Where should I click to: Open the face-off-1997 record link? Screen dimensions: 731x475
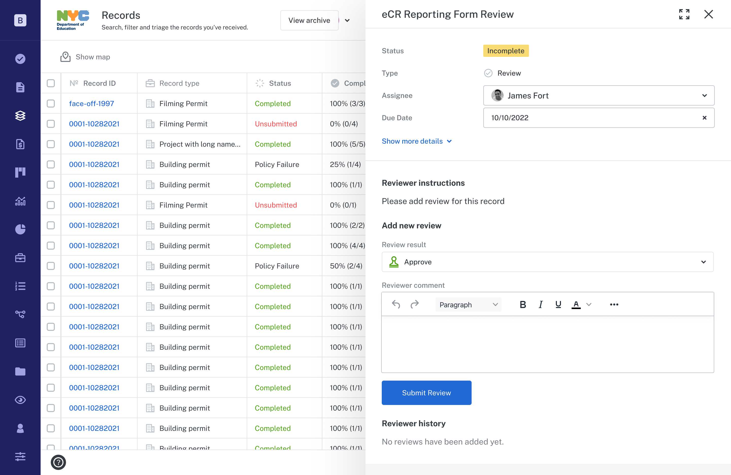pos(91,104)
